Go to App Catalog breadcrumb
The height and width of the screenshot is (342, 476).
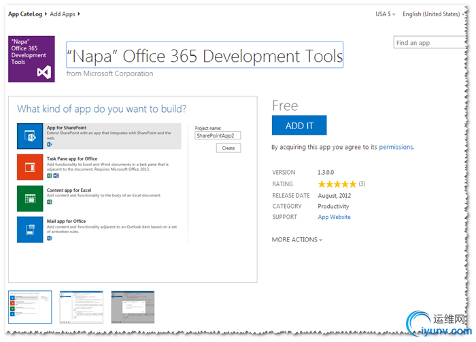pyautogui.click(x=27, y=14)
